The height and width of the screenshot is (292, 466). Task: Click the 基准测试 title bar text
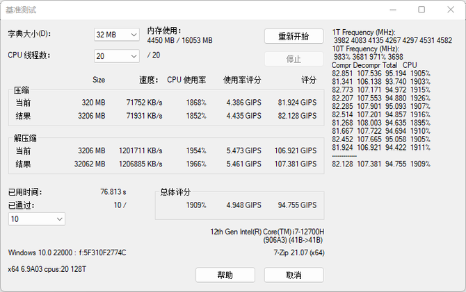(x=21, y=10)
